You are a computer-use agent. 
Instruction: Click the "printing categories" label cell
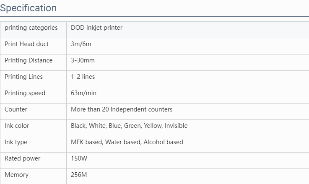tap(31, 28)
